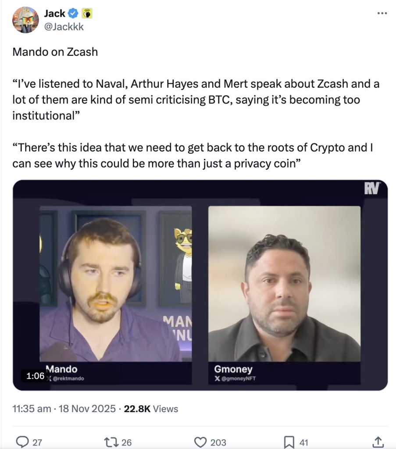
Task: Click the reply speech bubble icon
Action: 22,442
